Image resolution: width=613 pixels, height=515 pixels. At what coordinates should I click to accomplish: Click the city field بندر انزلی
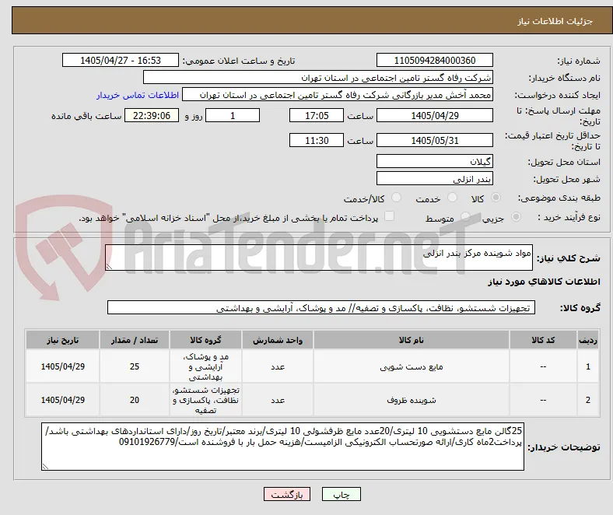tap(435, 178)
